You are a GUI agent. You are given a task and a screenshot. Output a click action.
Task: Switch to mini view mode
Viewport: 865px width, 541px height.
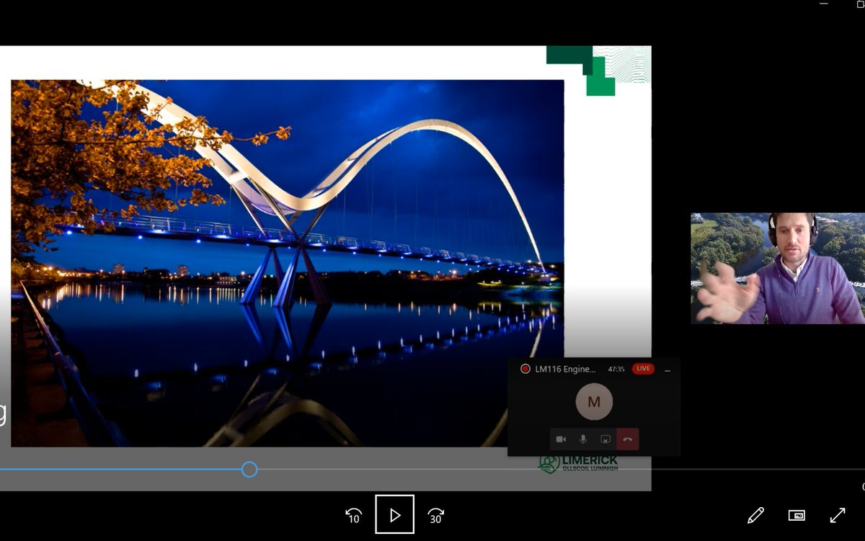click(797, 515)
